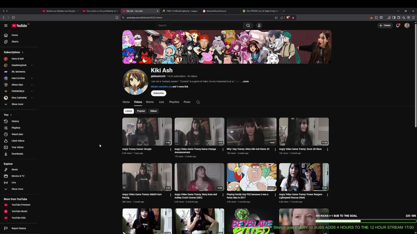Click Report history flag

click(x=19, y=228)
